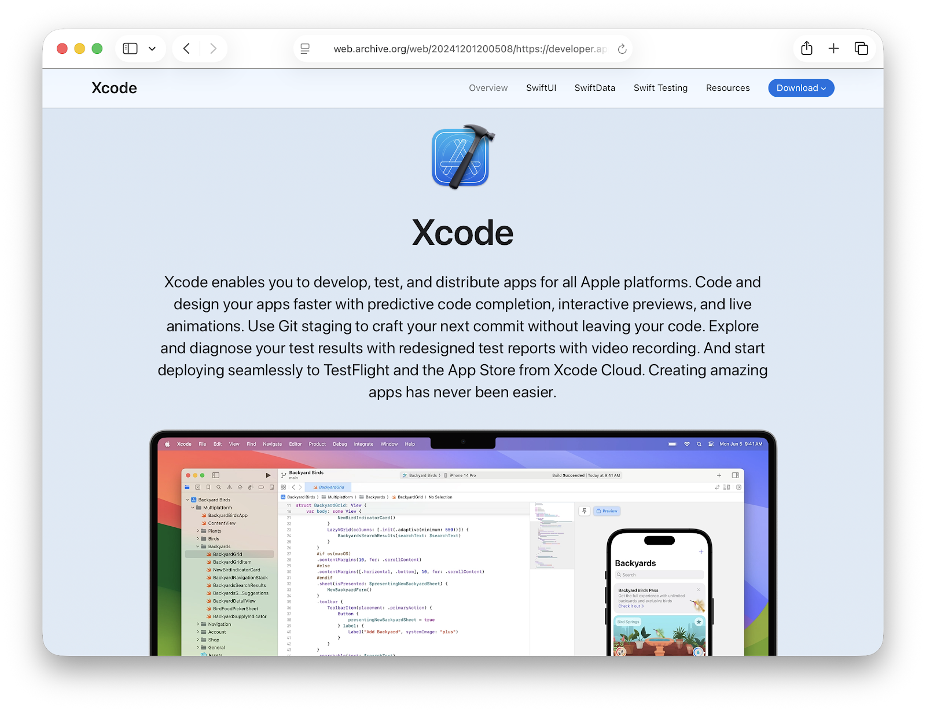Click the plus icon in Xcode toolbar
This screenshot has width=926, height=712.
pyautogui.click(x=719, y=475)
